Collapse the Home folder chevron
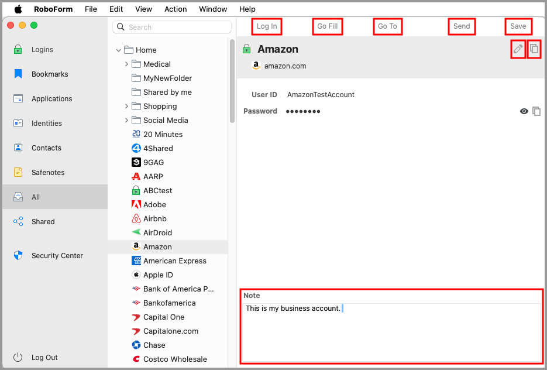This screenshot has height=370, width=547. (119, 50)
